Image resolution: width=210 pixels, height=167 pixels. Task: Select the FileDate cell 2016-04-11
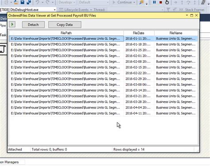[x=139, y=113]
